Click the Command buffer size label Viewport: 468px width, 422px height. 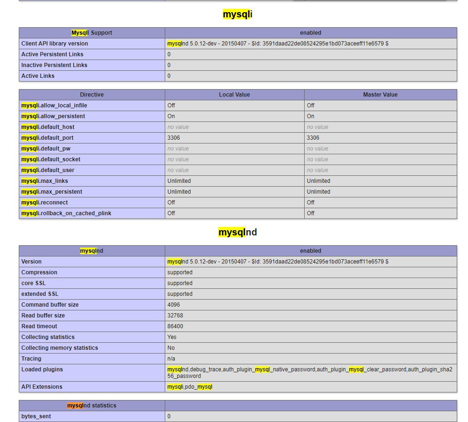pos(50,304)
